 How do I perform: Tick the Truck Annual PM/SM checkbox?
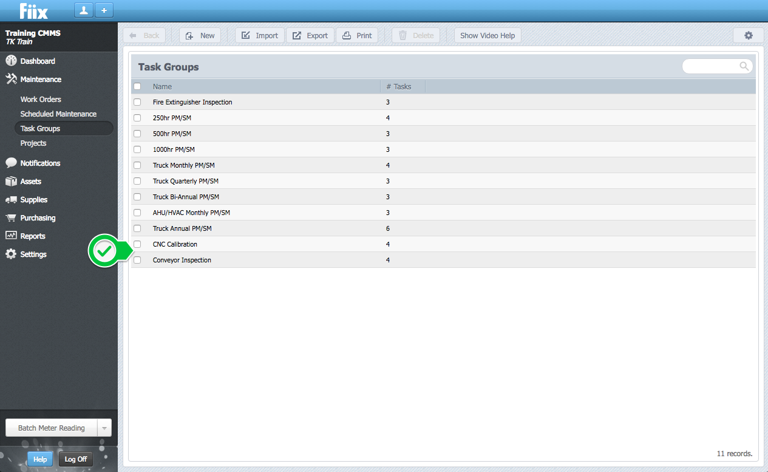point(137,228)
